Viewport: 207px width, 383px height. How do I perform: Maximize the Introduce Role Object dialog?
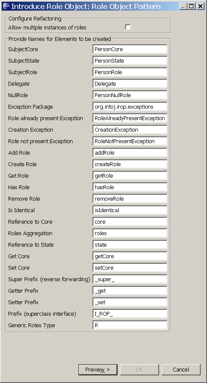click(x=191, y=6)
